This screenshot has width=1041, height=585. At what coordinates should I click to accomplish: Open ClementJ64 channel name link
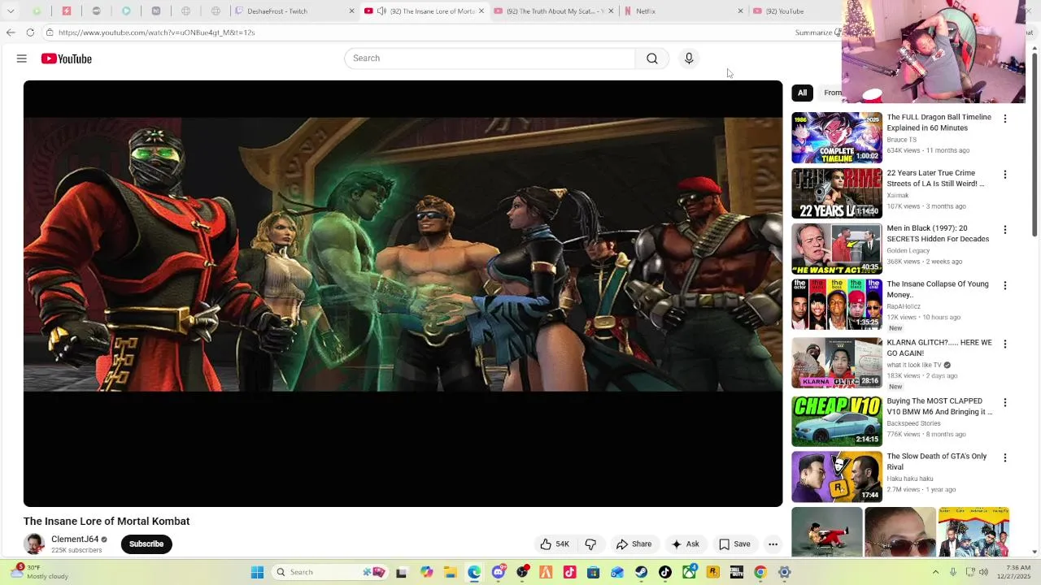[75, 539]
